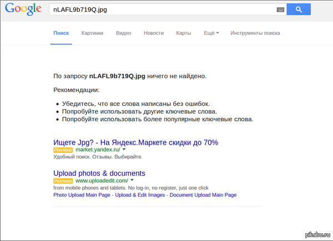Focus the search field containing nLAFL9b719Q.jpg
This screenshot has height=241, width=333.
[x=161, y=9]
